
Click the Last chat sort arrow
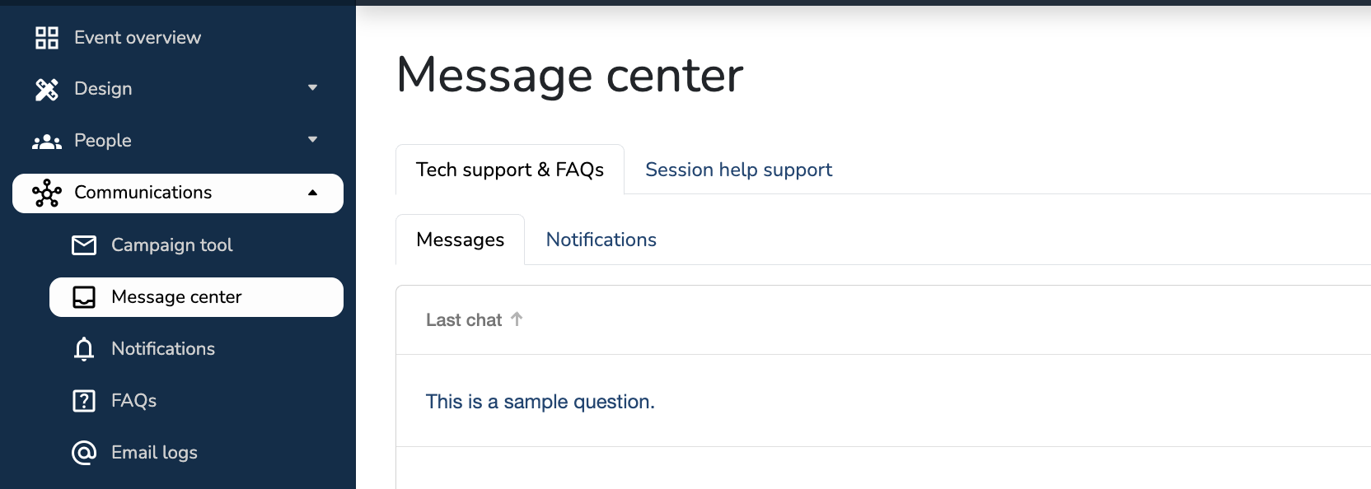(517, 319)
